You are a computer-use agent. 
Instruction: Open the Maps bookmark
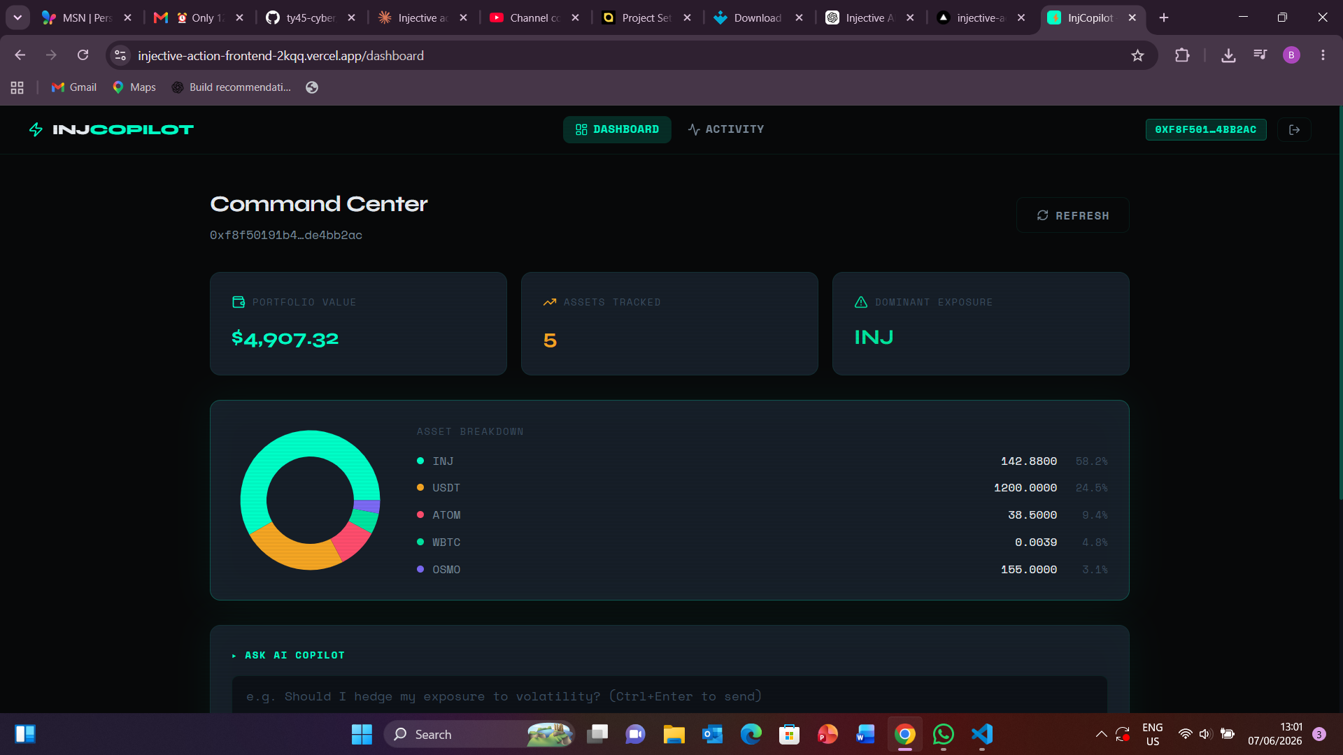134,87
